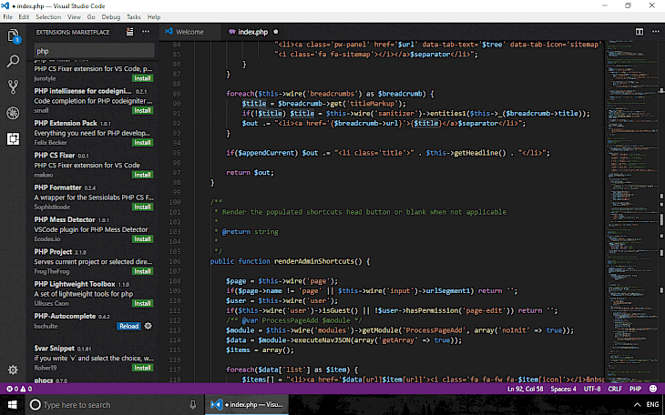Screen dimensions: 665x415
Task: Select PHP Extension Pack list entry title
Action: (66, 123)
